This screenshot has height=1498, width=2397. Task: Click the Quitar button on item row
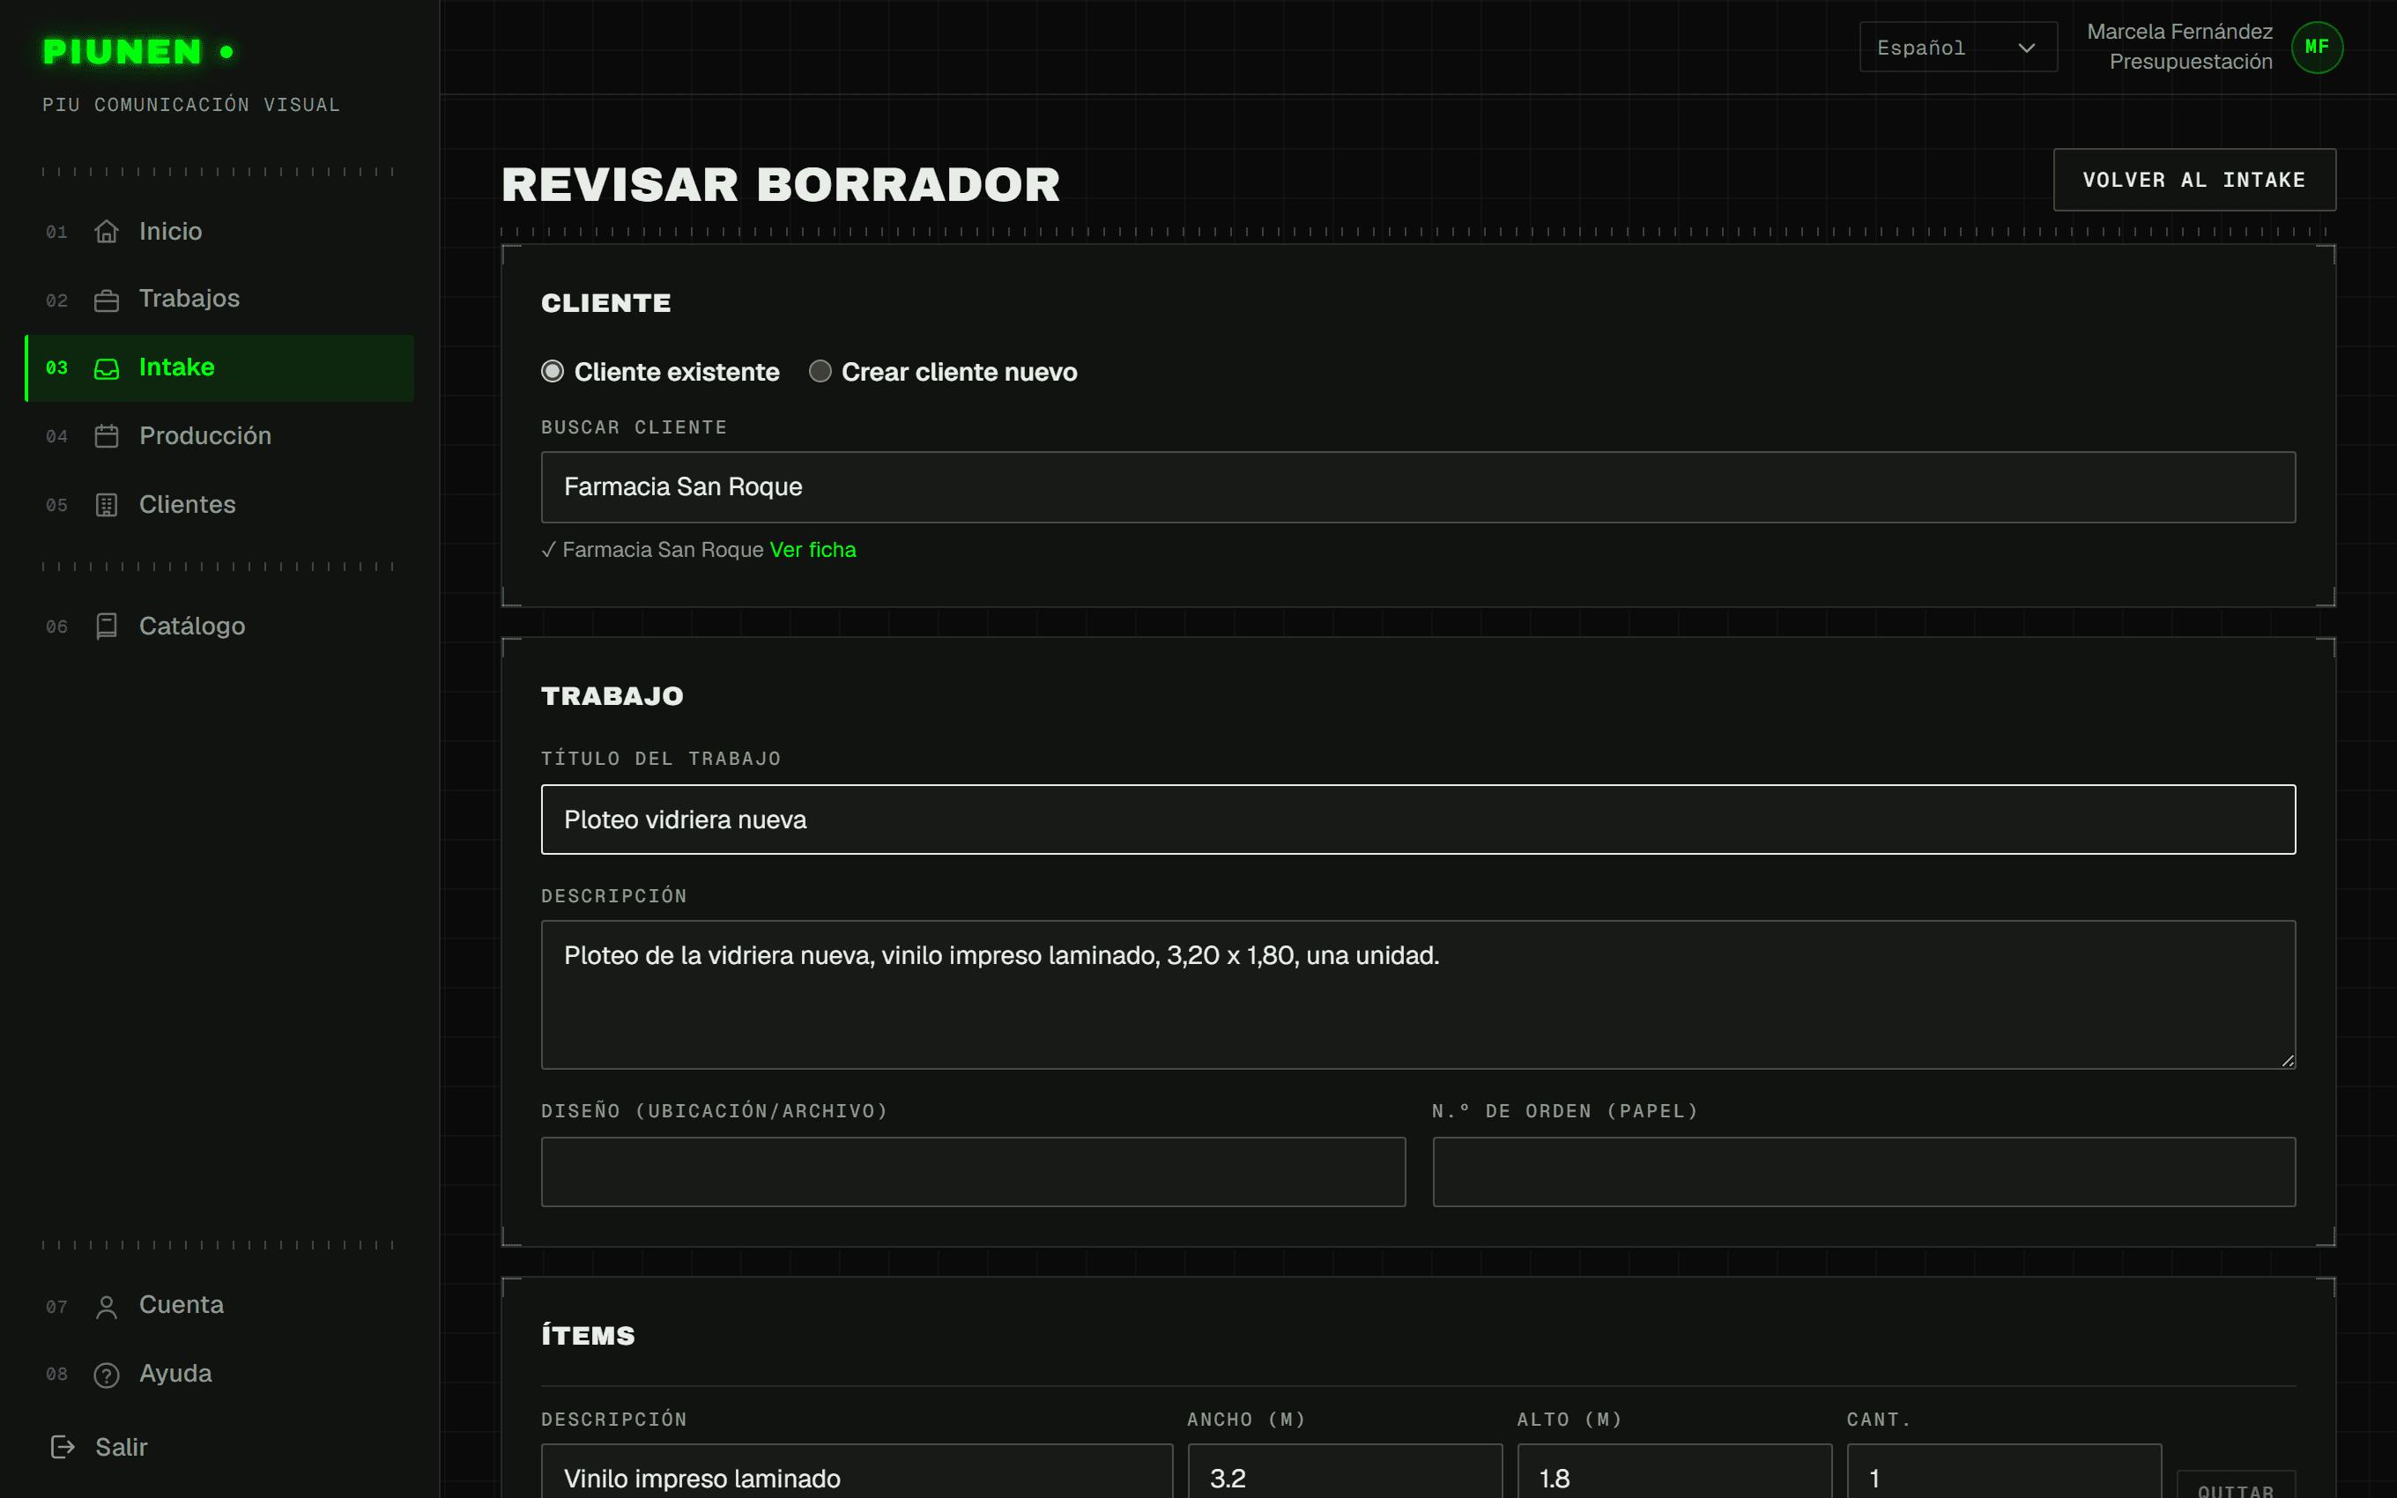(2236, 1484)
